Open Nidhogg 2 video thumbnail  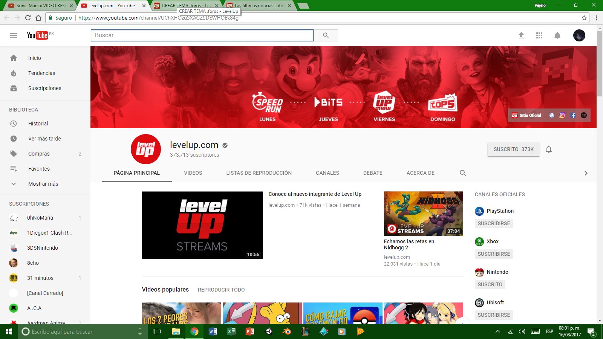click(424, 214)
